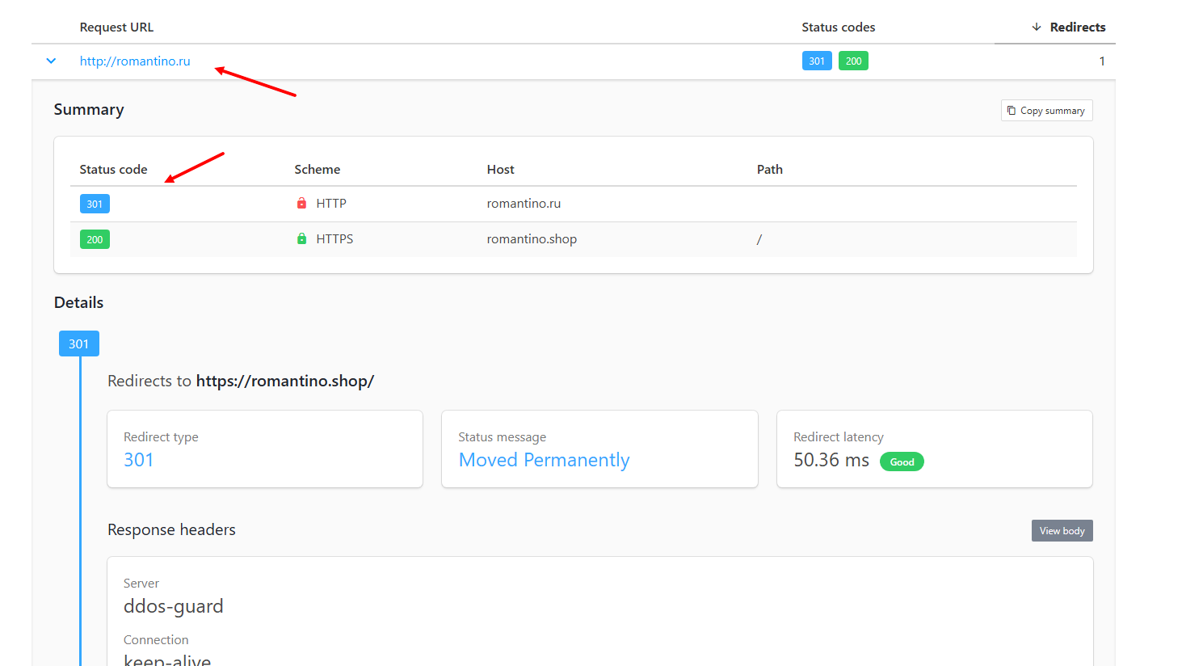Screen dimensions: 1203x666
Task: Click the View body button
Action: click(1062, 531)
